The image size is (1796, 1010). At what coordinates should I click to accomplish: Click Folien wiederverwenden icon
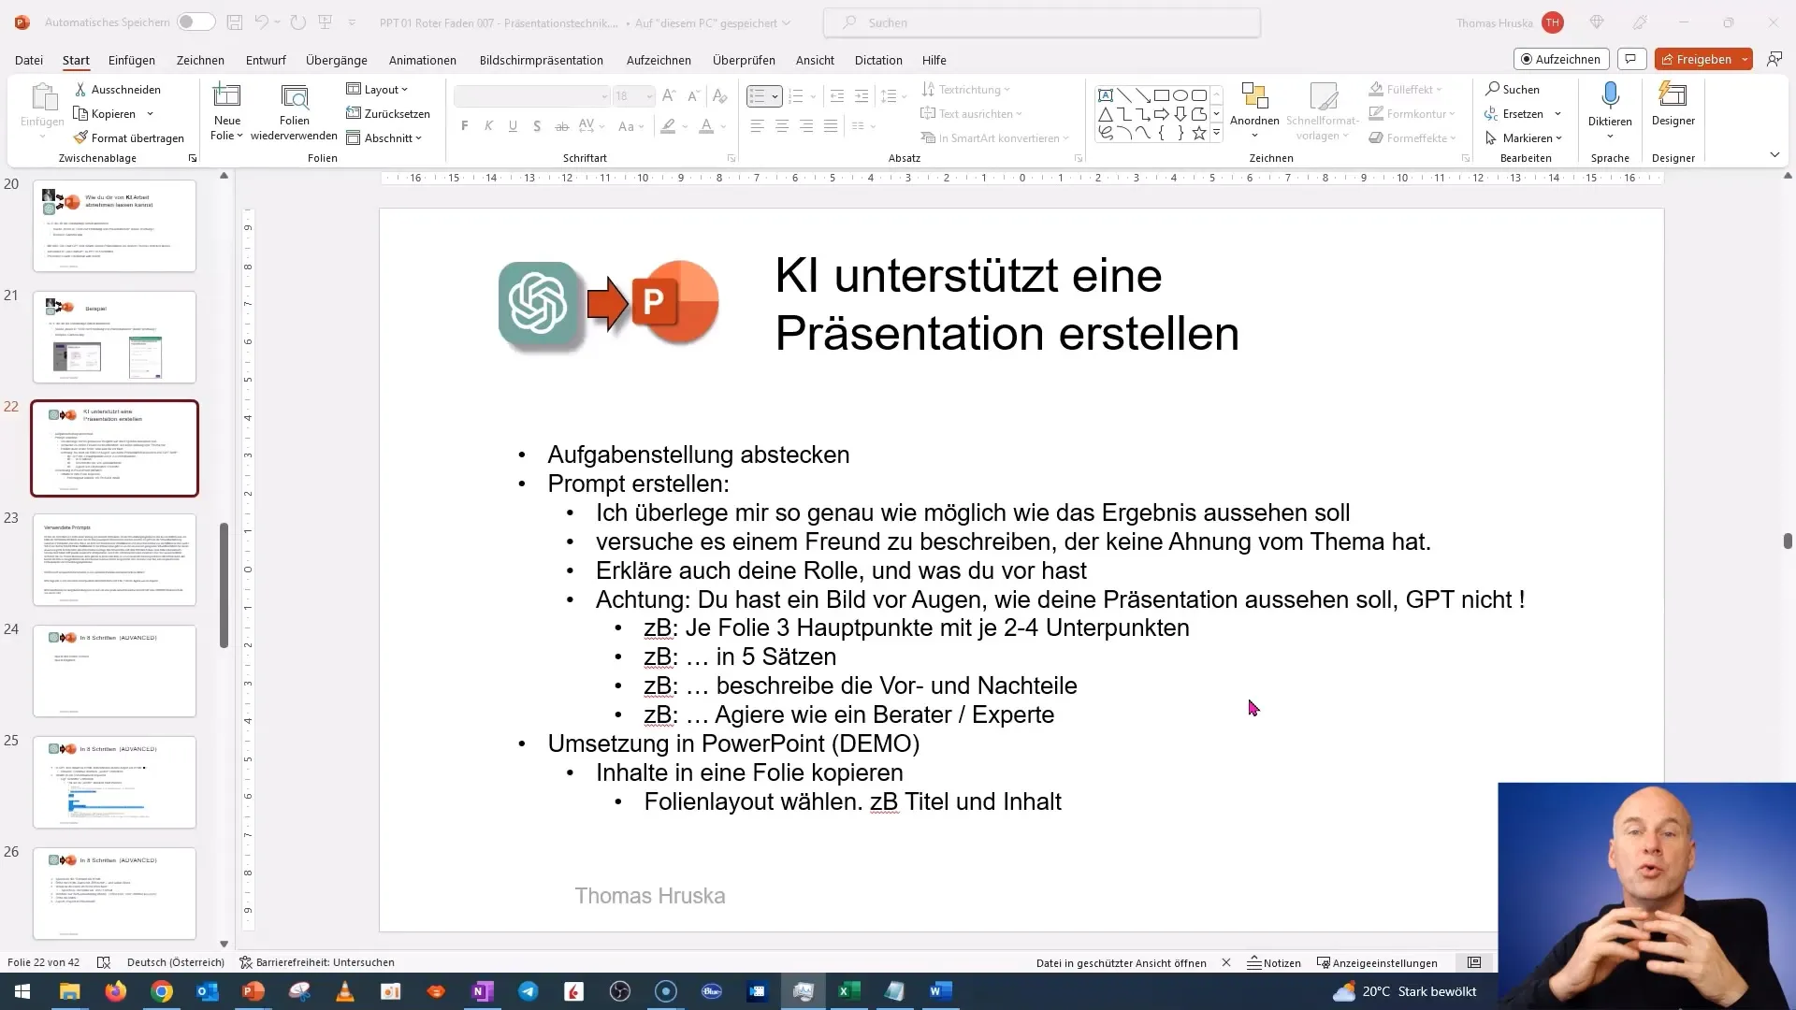pyautogui.click(x=295, y=96)
